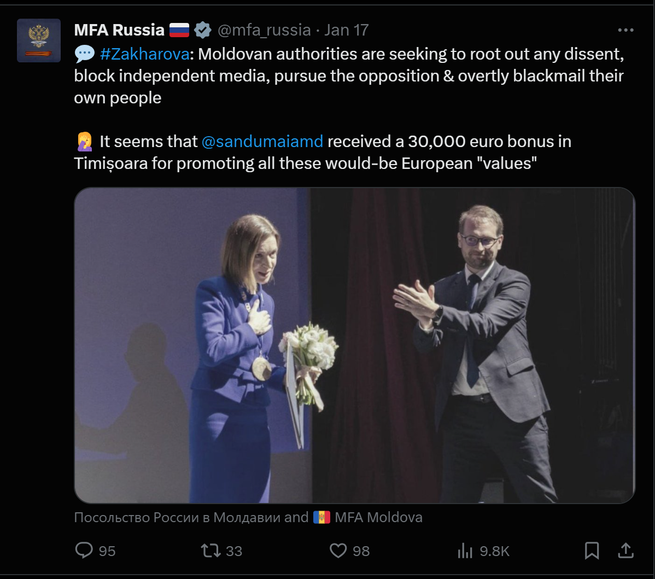
Task: Visit the @sandumaiamd mention
Action: point(262,142)
